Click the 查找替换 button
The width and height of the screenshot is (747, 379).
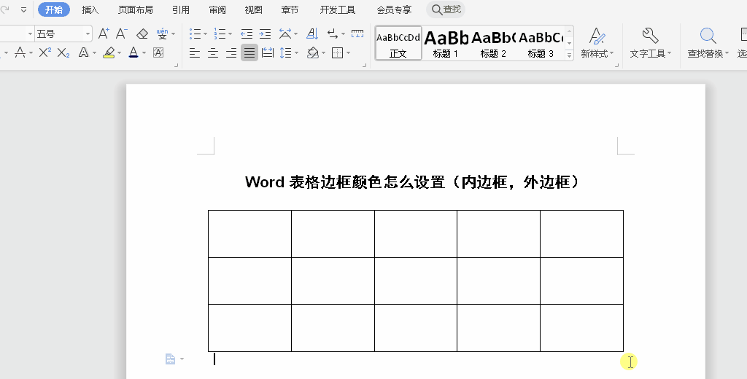click(707, 43)
